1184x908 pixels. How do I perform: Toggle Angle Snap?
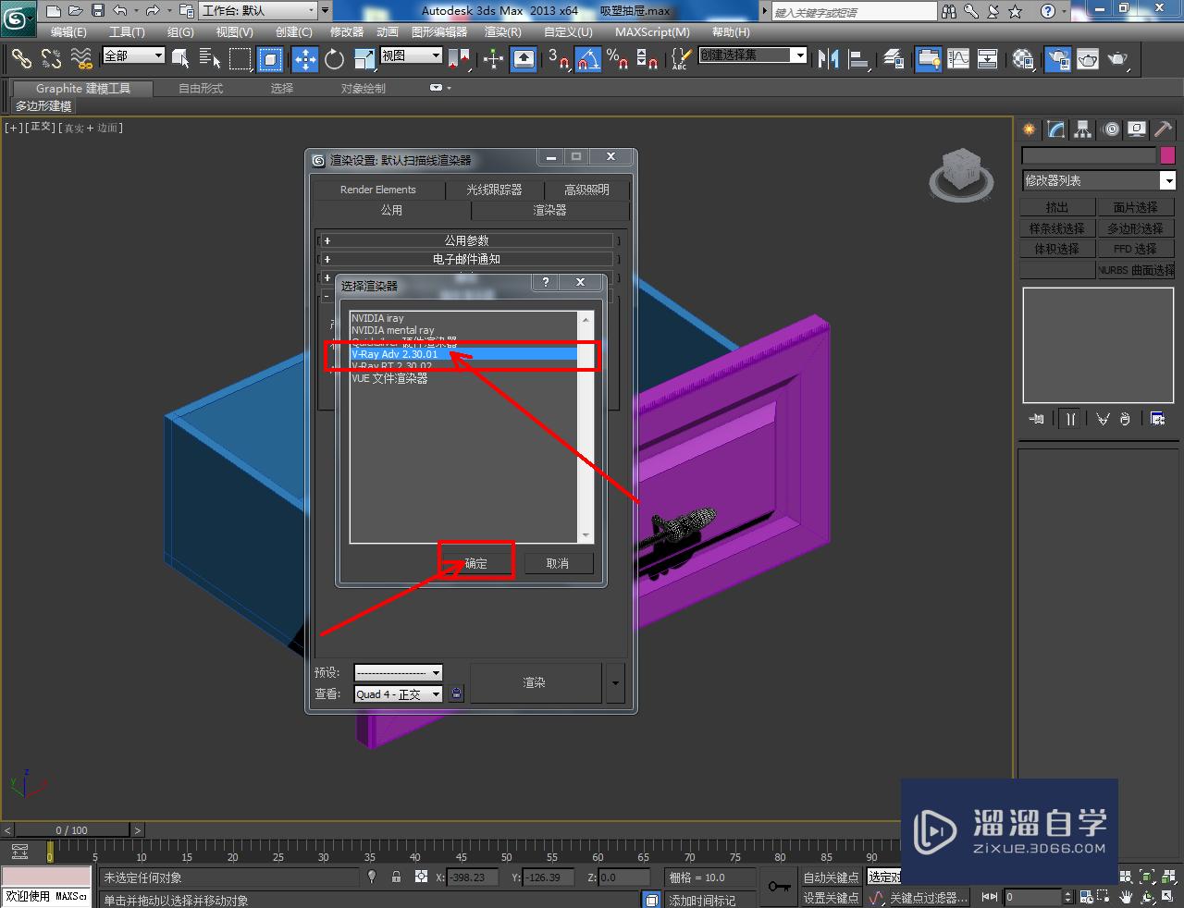click(x=588, y=59)
